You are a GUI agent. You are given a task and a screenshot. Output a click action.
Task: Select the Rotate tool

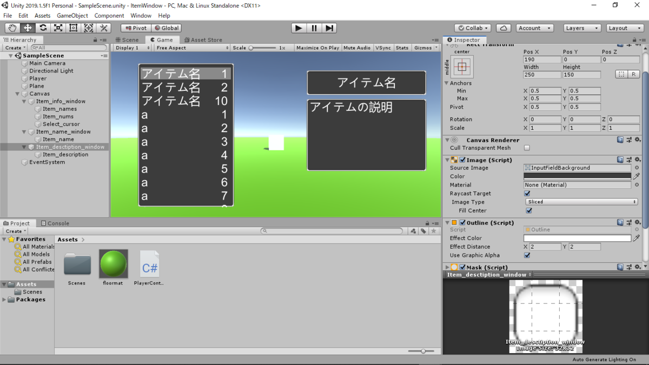pyautogui.click(x=43, y=28)
